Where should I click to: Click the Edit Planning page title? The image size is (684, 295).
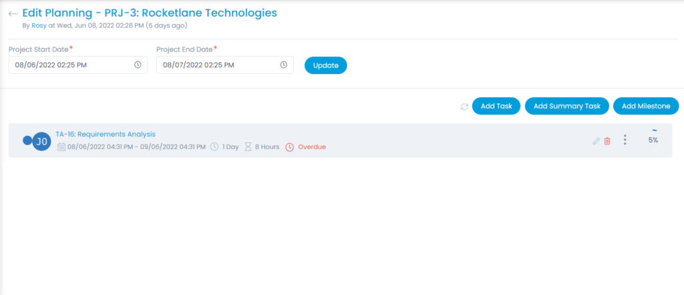click(150, 13)
